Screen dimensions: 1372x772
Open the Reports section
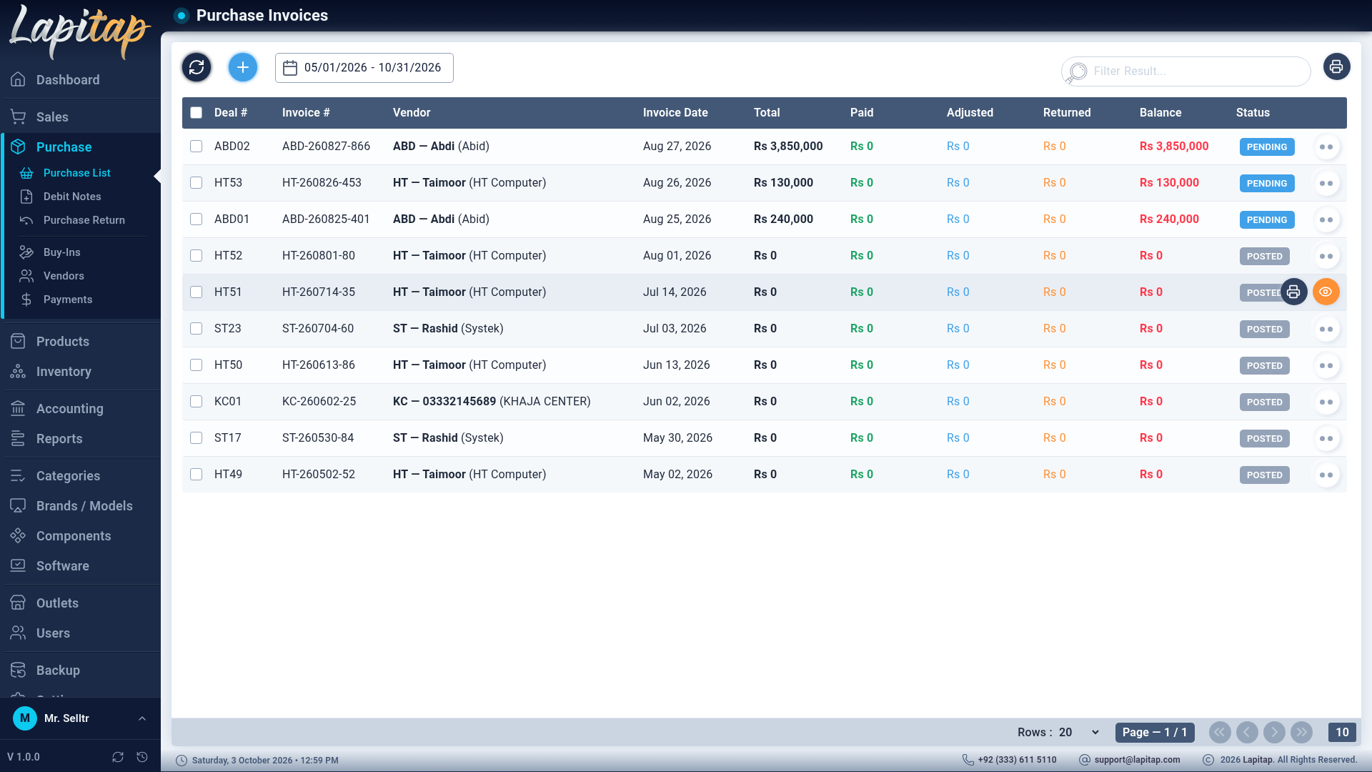pyautogui.click(x=80, y=439)
